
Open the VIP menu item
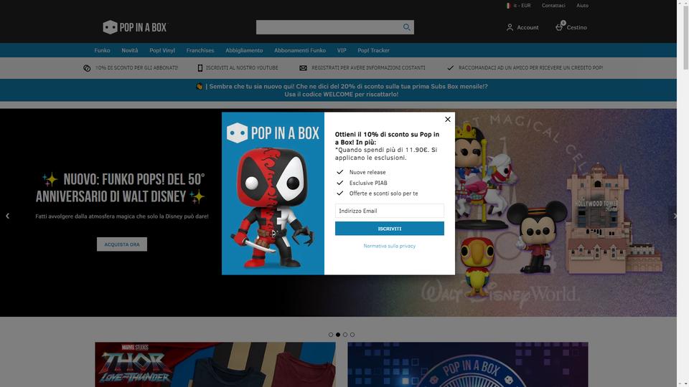click(x=342, y=50)
